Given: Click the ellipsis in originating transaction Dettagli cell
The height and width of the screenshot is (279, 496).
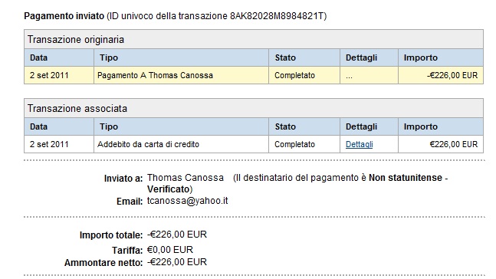Looking at the screenshot, I should (349, 76).
